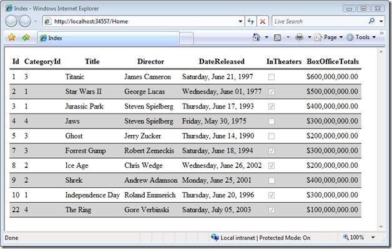This screenshot has height=249, width=392.
Task: Toggle InTheaters checkbox for Shrek
Action: click(272, 180)
